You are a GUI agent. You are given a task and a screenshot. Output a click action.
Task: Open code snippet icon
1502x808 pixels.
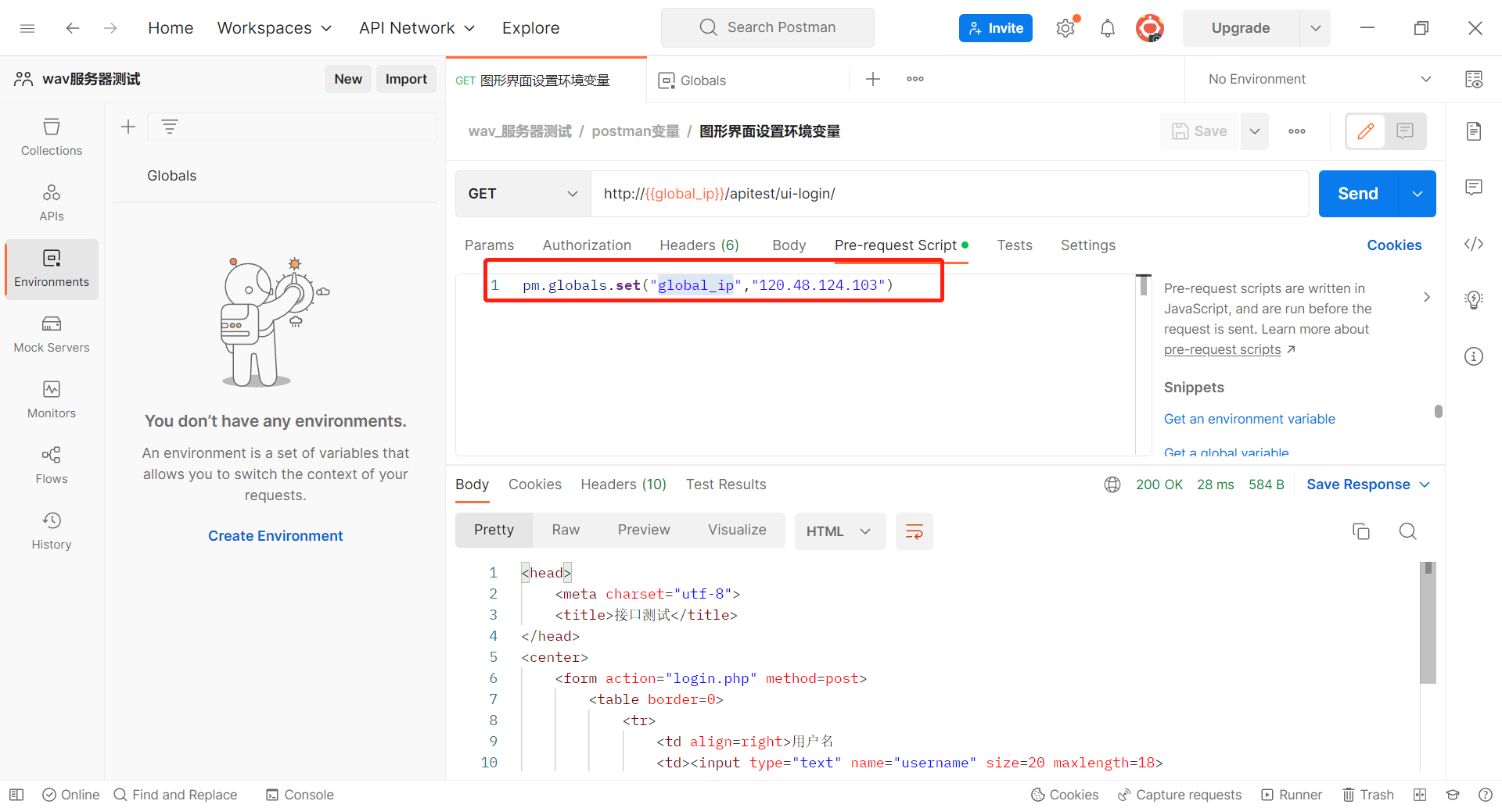(1474, 244)
